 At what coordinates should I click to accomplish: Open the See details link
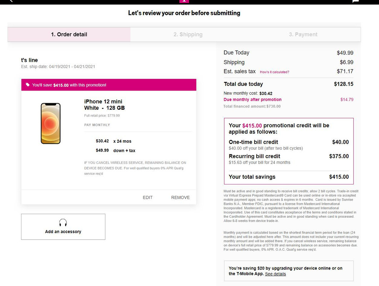[275, 274]
